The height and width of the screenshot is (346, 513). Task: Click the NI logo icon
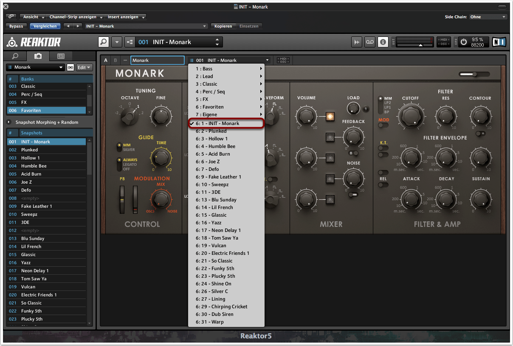[x=499, y=42]
